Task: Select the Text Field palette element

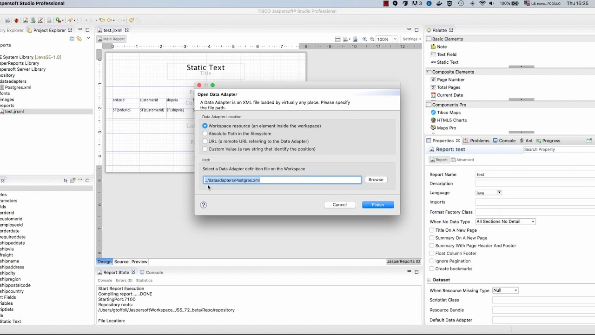Action: point(443,54)
